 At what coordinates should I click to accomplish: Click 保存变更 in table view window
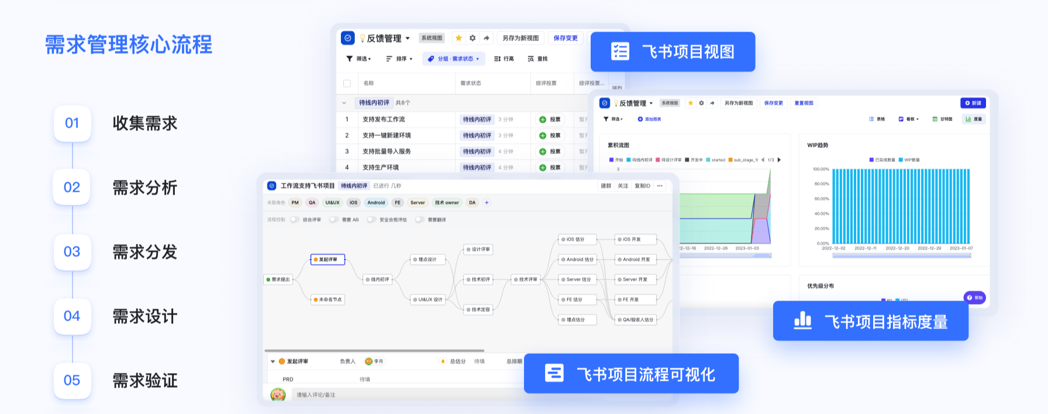click(x=566, y=38)
